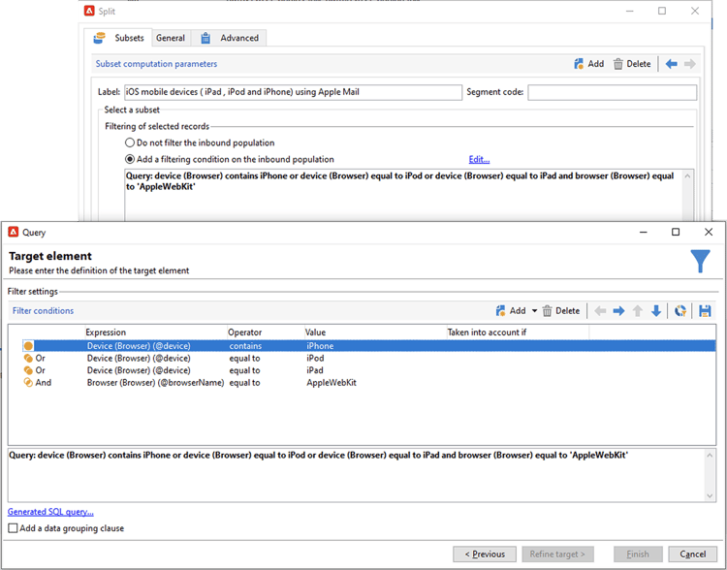The width and height of the screenshot is (727, 570).
Task: Click the iPhone value cell
Action: pyautogui.click(x=320, y=346)
